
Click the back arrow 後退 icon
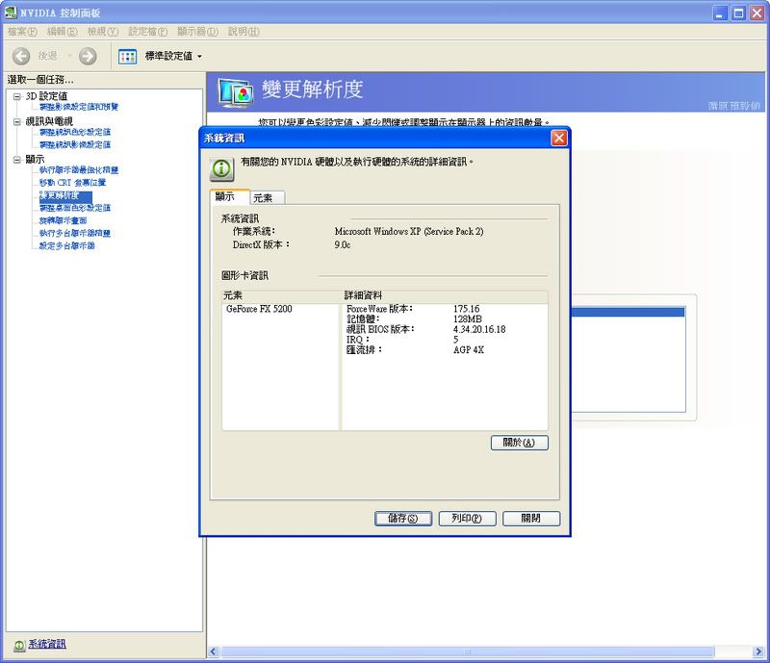pos(20,56)
